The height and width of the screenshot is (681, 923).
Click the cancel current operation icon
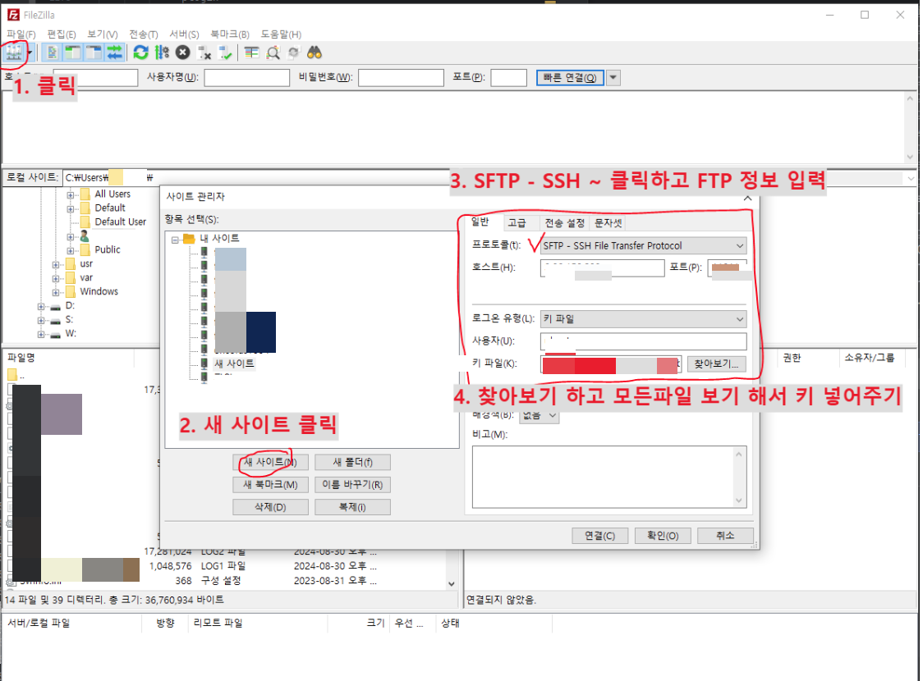(x=183, y=53)
